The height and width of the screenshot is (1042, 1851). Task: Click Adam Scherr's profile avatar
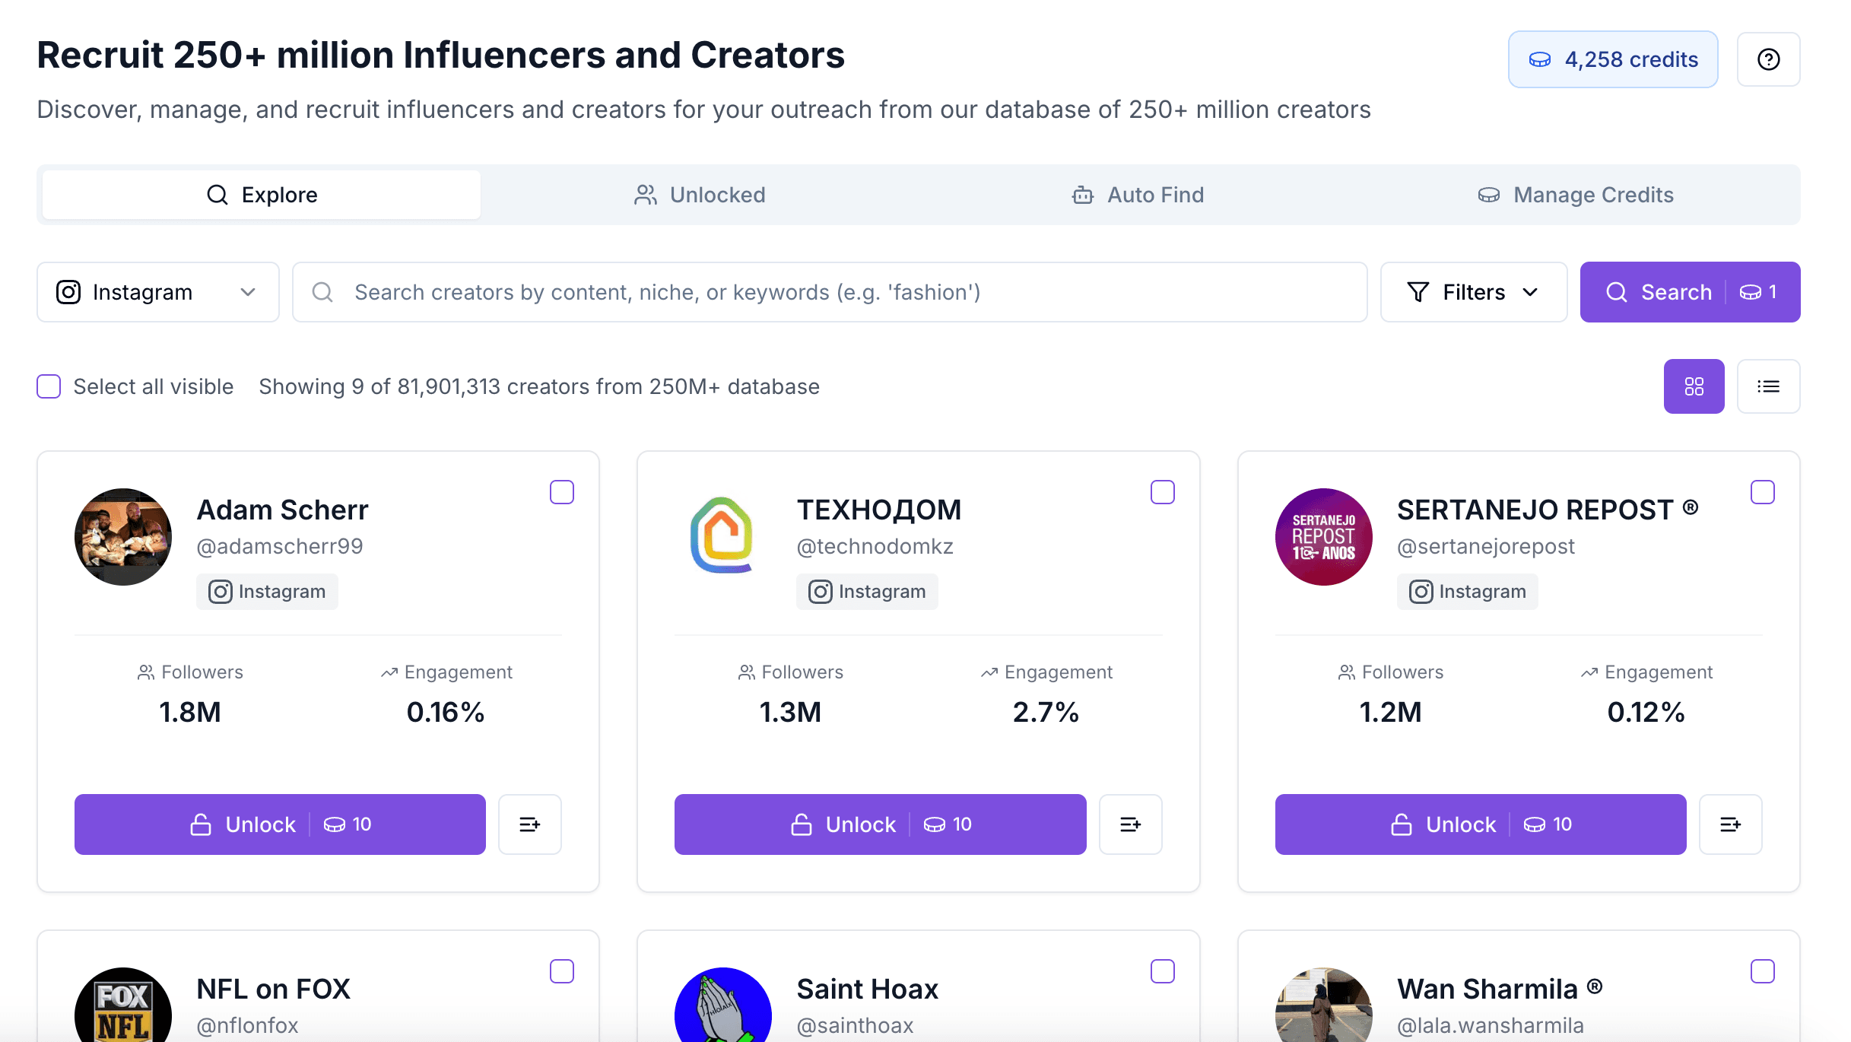(123, 537)
